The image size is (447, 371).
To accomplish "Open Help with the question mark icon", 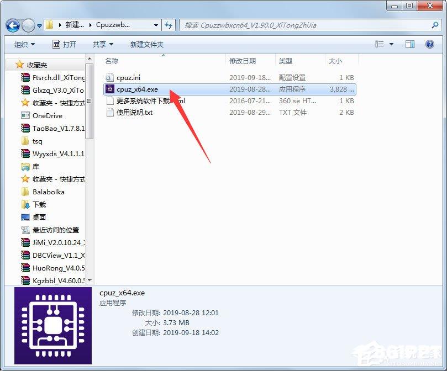I will pyautogui.click(x=430, y=44).
